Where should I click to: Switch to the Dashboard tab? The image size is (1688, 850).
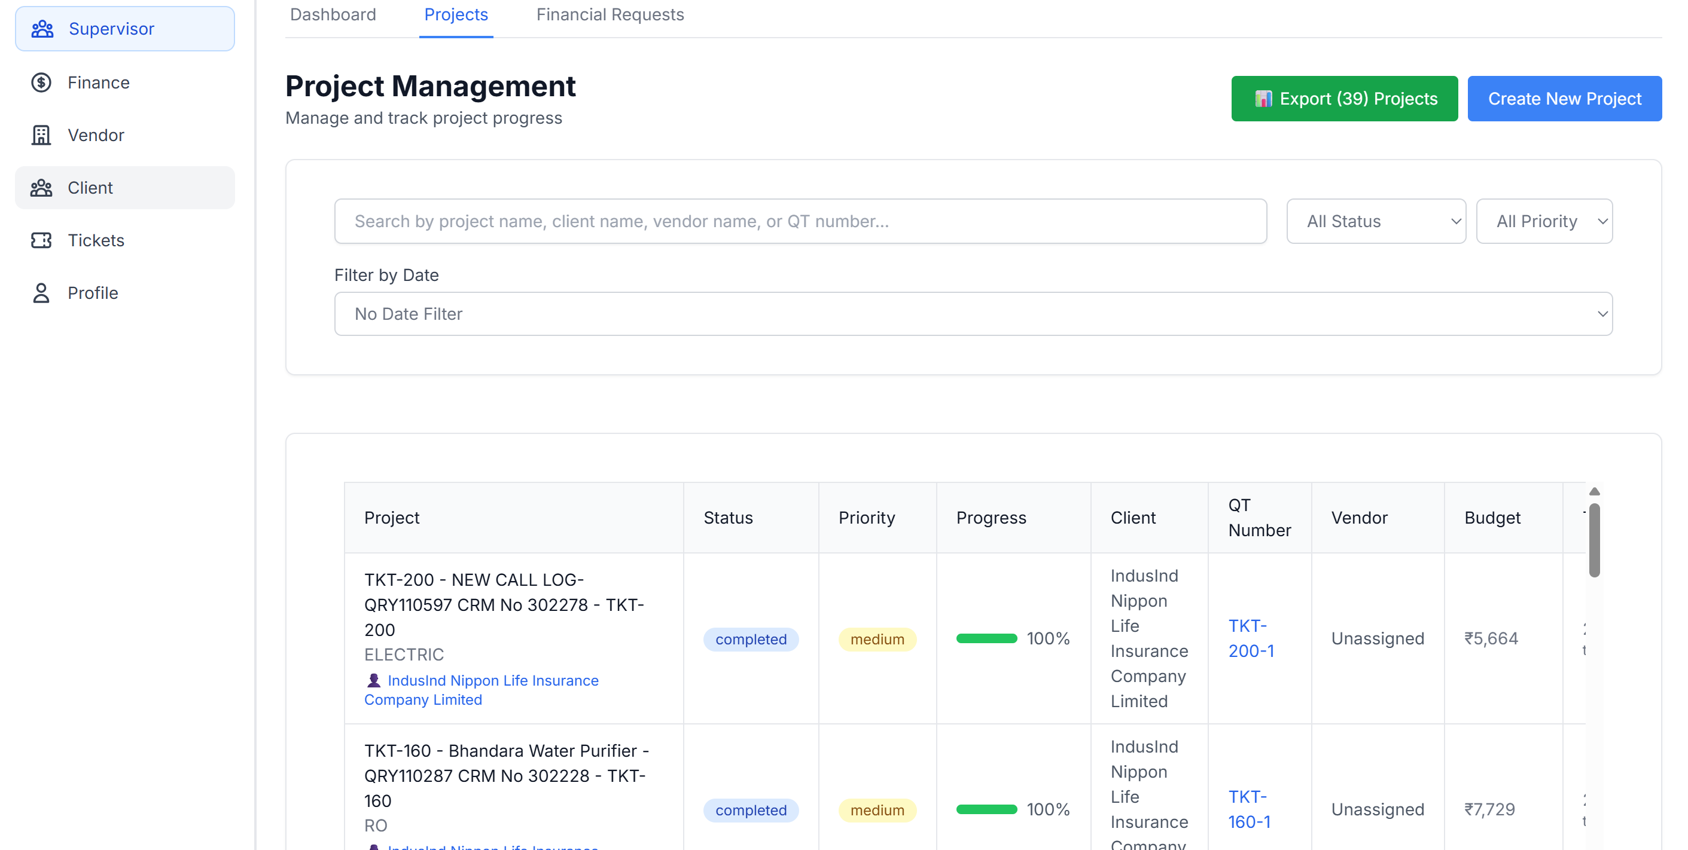click(333, 15)
